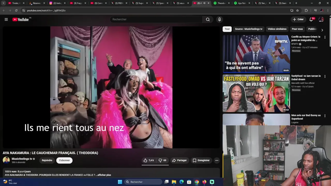Bookmark this page with the star icon
This screenshot has height=186, width=331.
pyautogui.click(x=297, y=10)
